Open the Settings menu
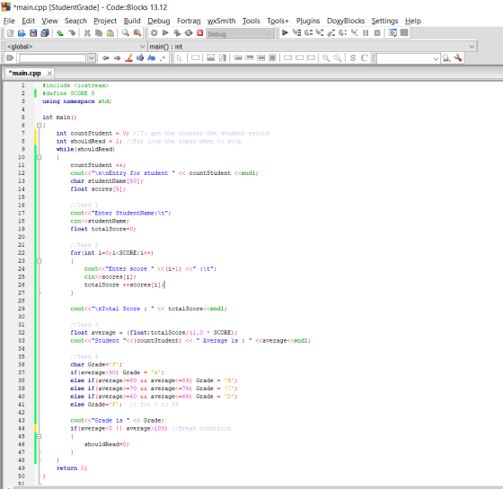The image size is (503, 489). tap(384, 21)
